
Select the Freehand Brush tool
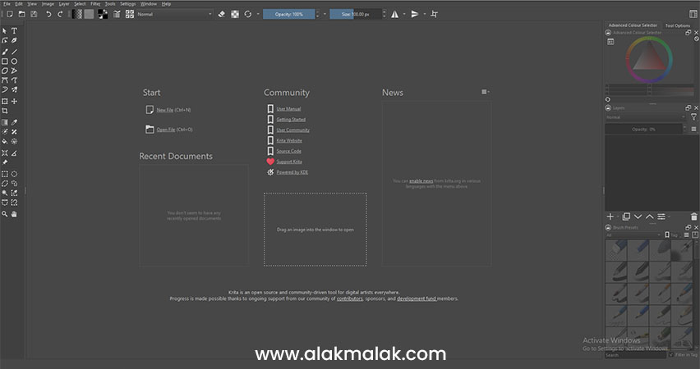coord(5,52)
